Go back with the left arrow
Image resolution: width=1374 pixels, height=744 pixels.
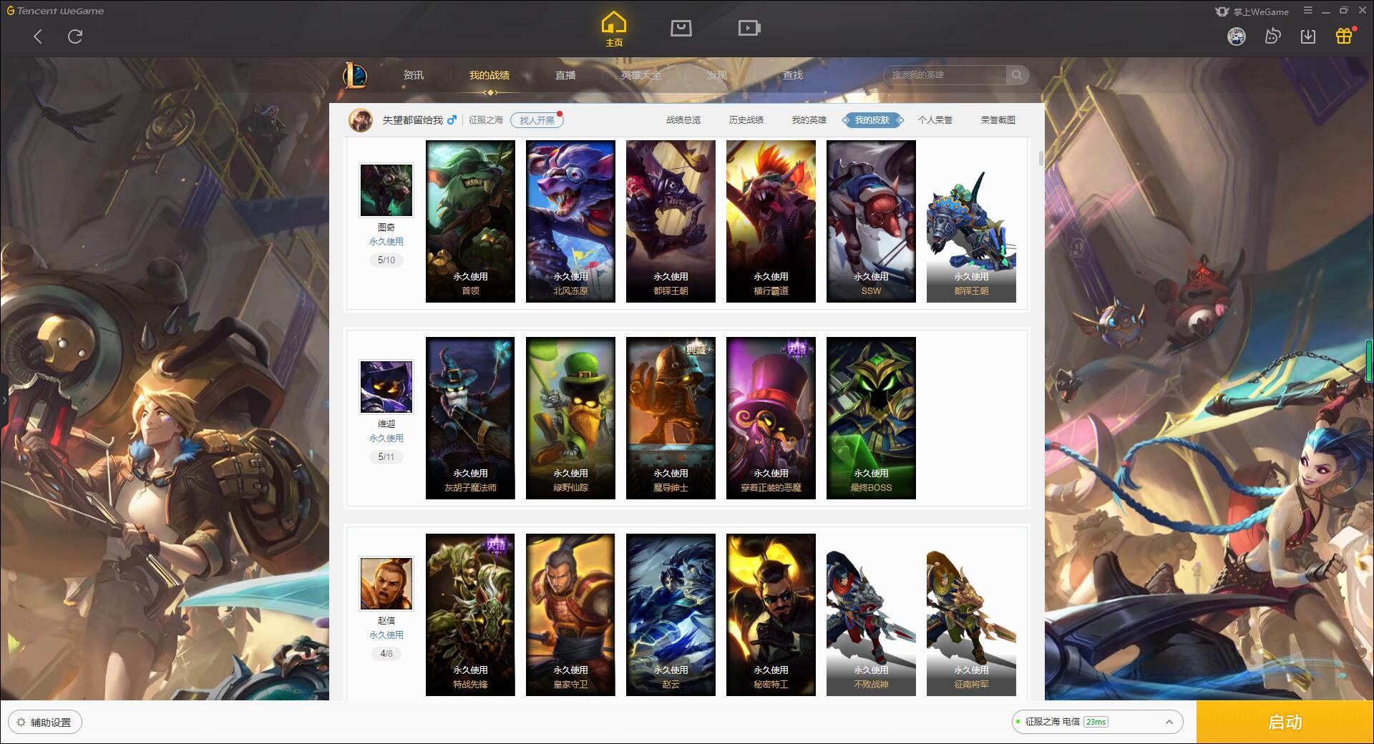pyautogui.click(x=38, y=36)
